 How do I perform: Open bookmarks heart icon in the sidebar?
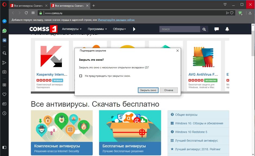[4, 94]
